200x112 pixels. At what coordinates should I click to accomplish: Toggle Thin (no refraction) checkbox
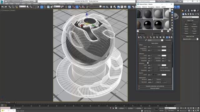(159, 70)
